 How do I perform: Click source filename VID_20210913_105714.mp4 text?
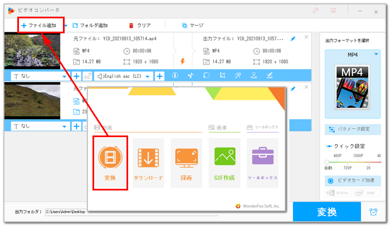(x=130, y=39)
